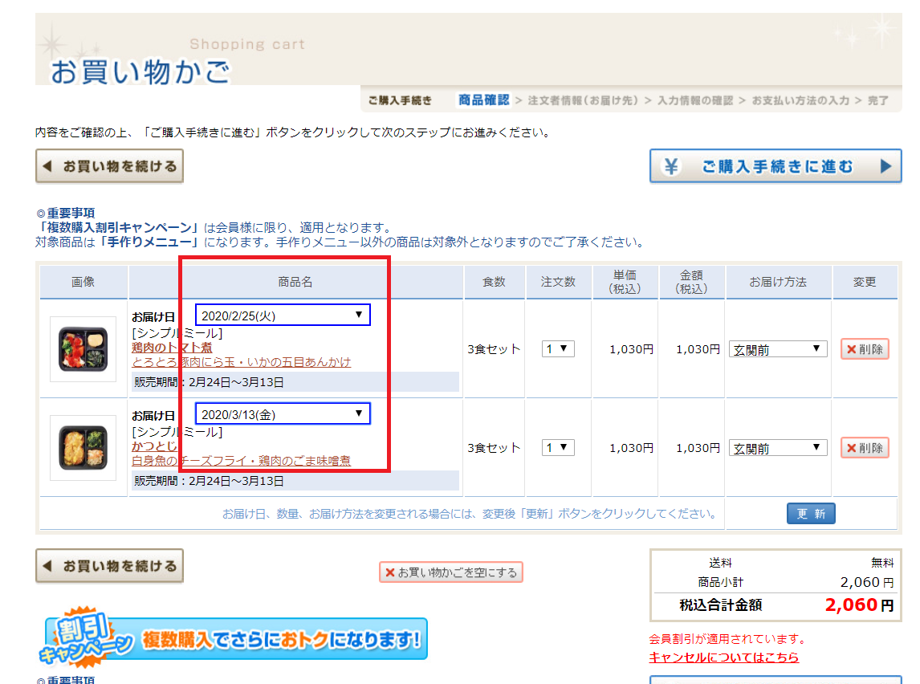The height and width of the screenshot is (684, 920).
Task: Open delivery date dropdown showing 2020/2/25(火)
Action: 283,316
